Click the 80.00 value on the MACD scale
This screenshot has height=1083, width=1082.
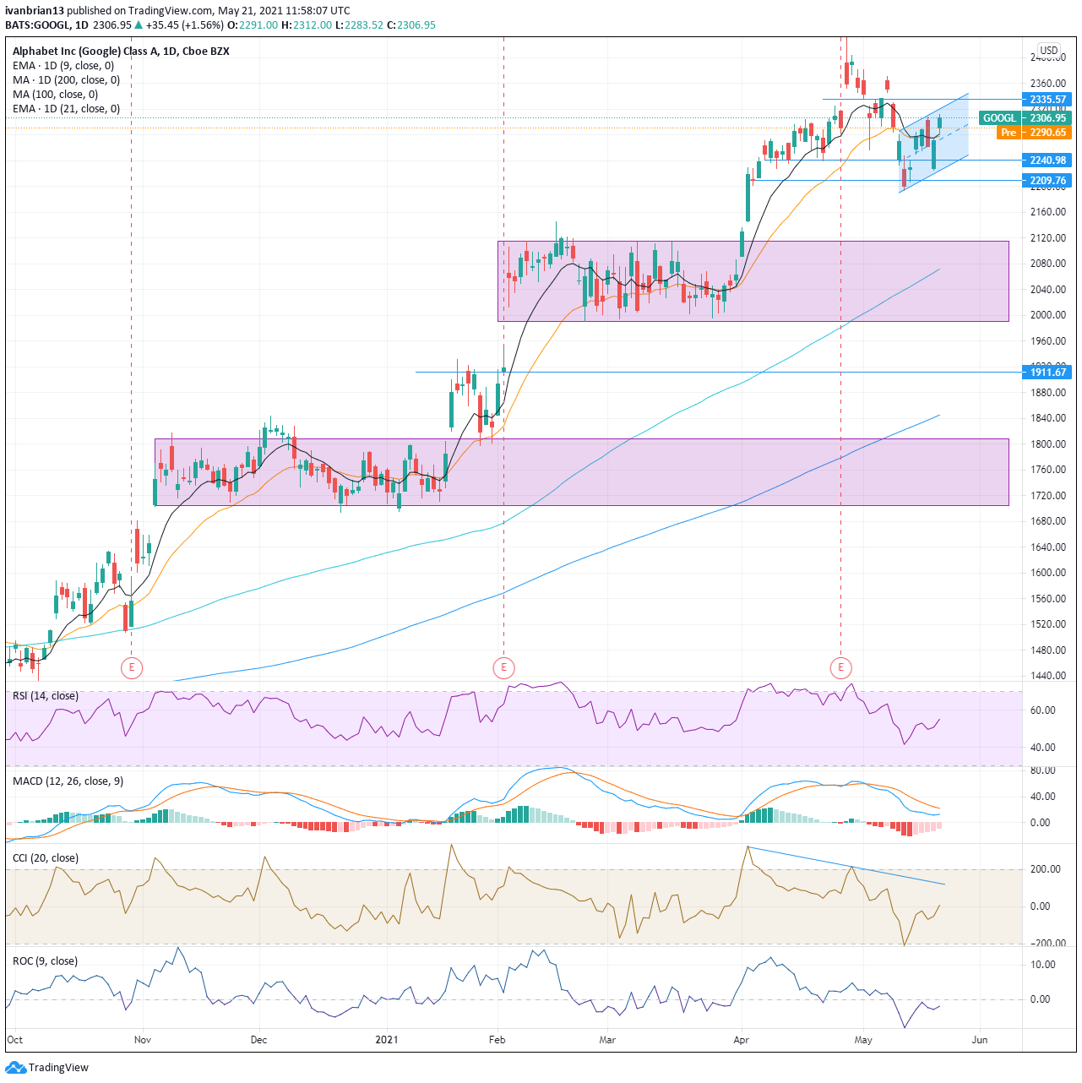[1043, 770]
